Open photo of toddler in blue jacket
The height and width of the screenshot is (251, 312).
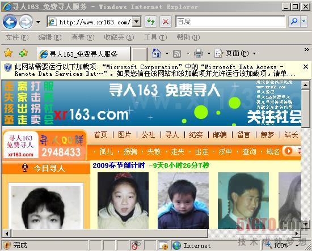183,201
